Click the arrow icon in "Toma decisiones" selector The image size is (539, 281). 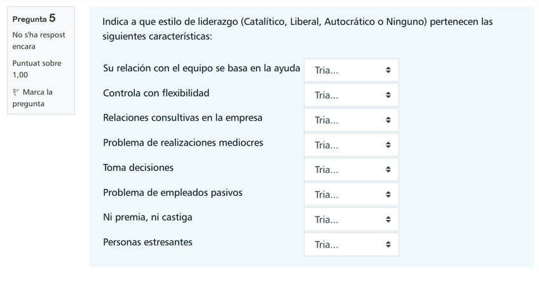pyautogui.click(x=388, y=170)
